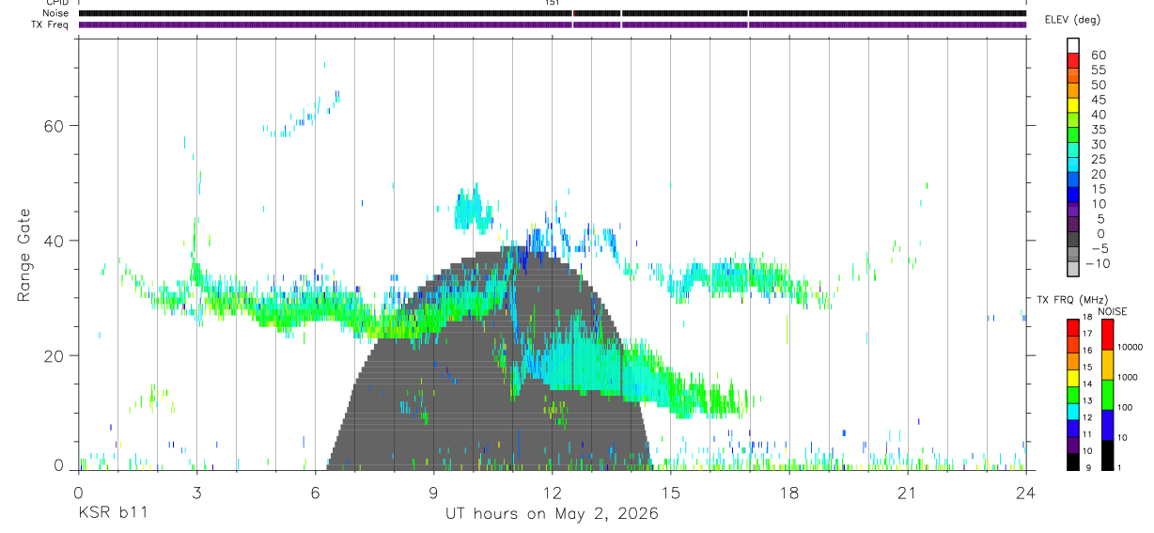Click the green segment of the NOISE bar
Screen dimensions: 1154x533
1106,394
